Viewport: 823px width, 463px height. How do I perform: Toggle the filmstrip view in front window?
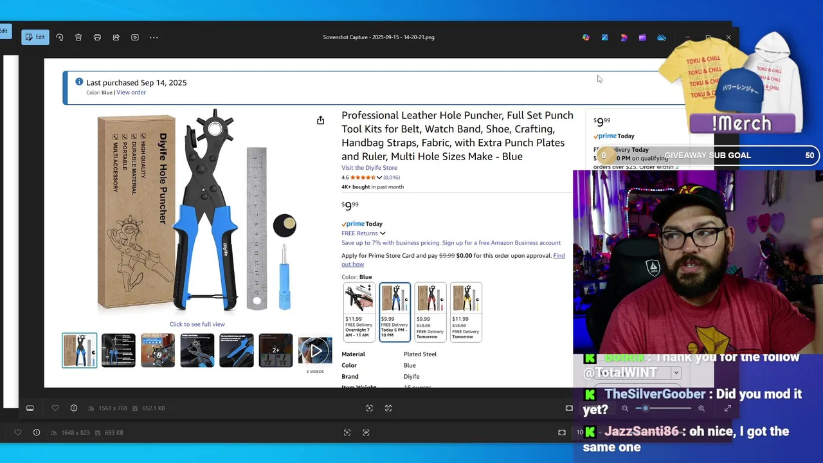[30, 408]
